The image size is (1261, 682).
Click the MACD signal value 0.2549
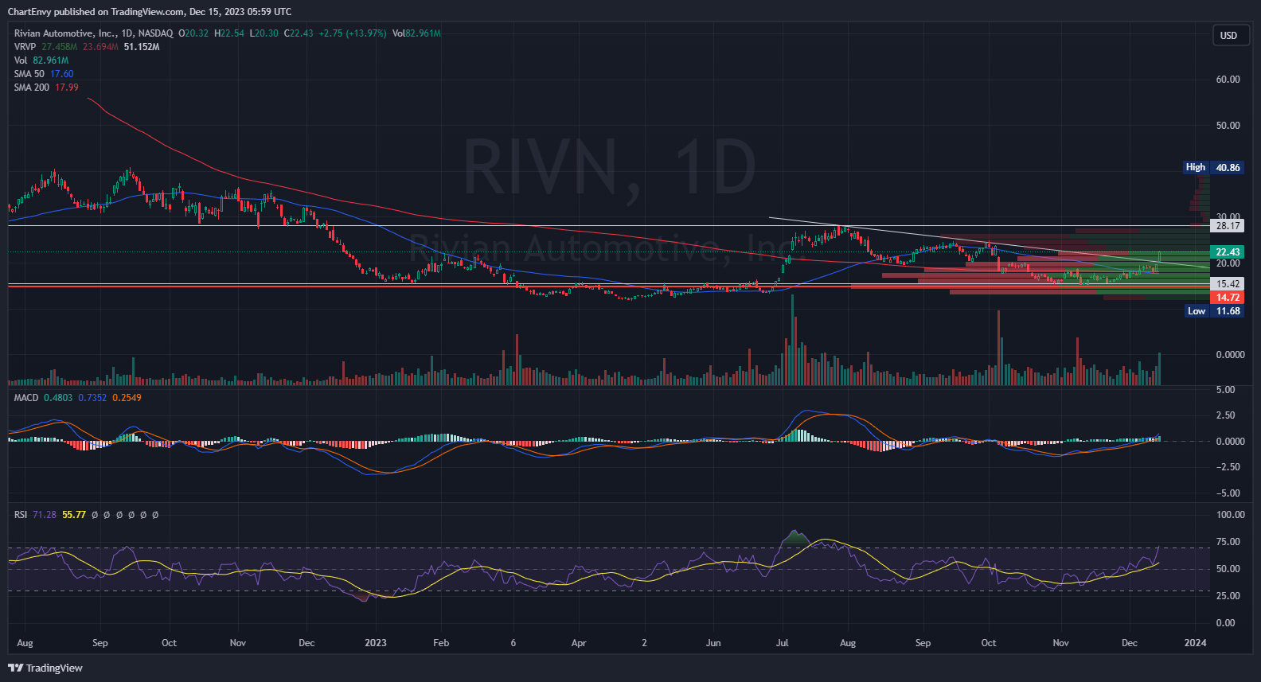click(x=127, y=398)
